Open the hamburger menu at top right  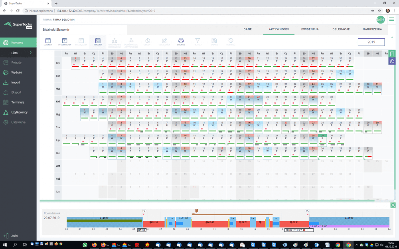coord(392,19)
